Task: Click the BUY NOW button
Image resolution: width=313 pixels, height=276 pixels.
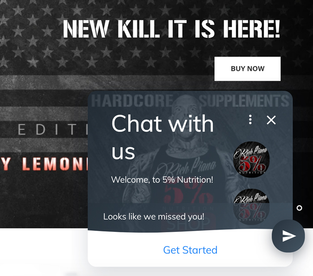Action: (248, 69)
